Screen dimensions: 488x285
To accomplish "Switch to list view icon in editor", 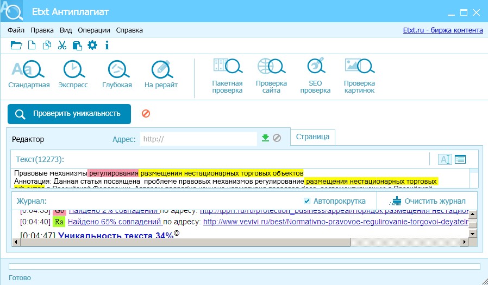I will coord(460,159).
